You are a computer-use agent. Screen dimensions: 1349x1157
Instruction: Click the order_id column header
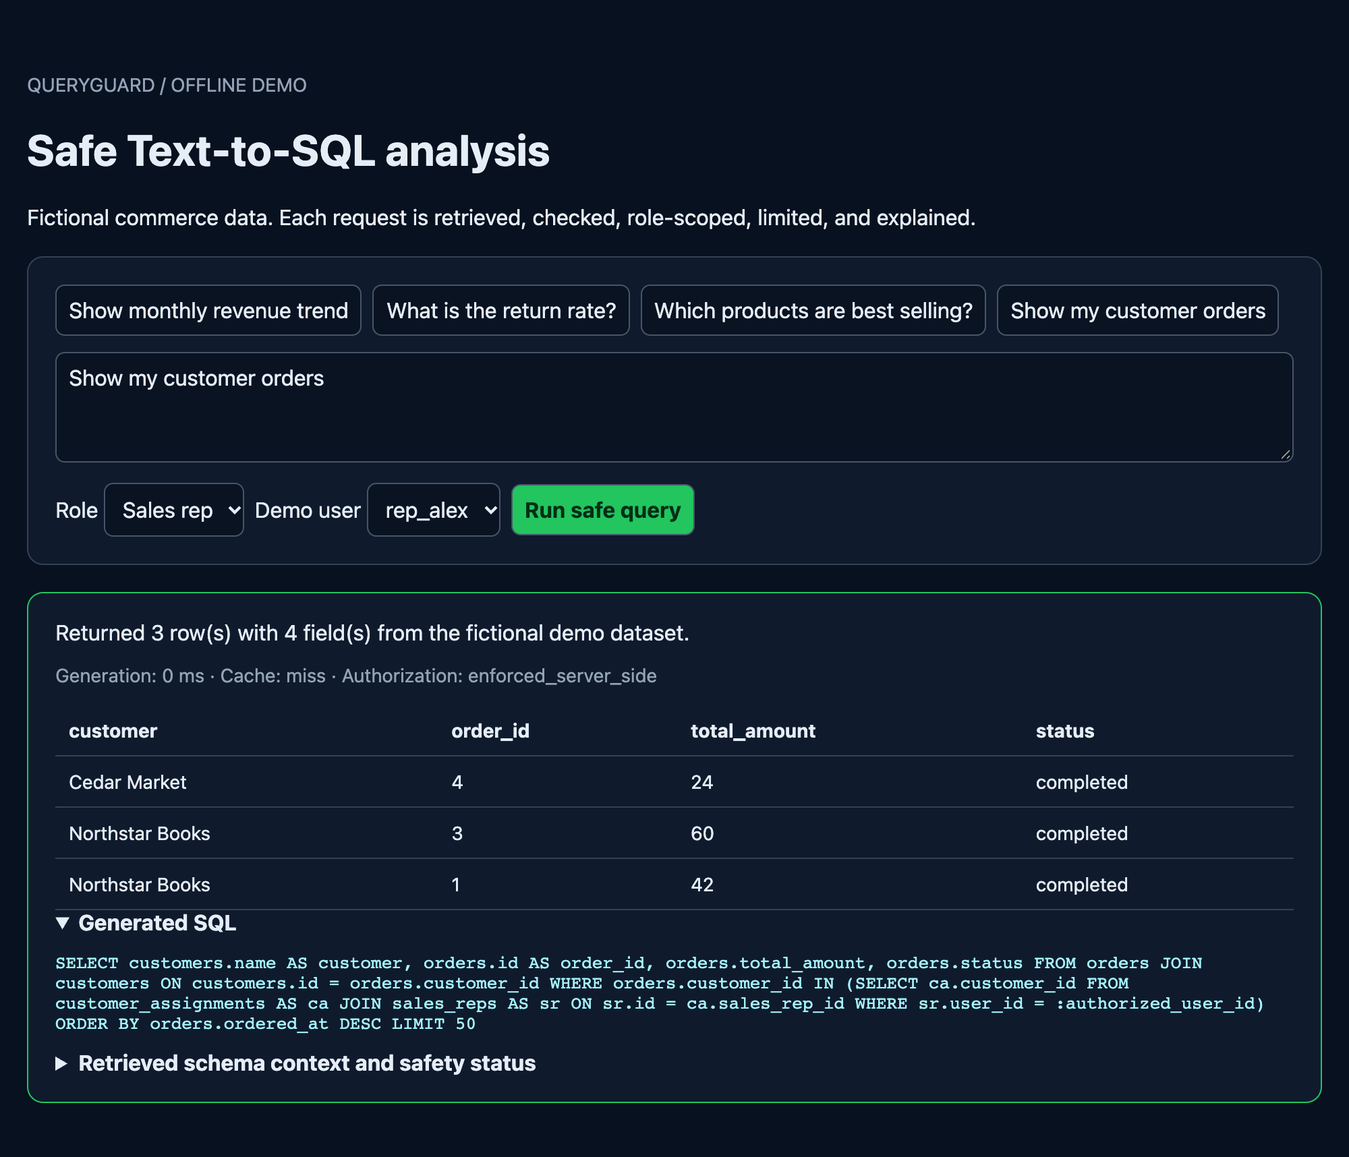490,731
